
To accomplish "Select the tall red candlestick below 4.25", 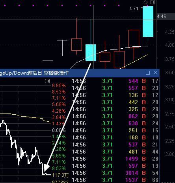I will point(134,39).
